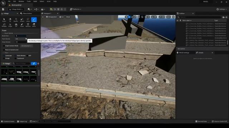Click the foliage Remove tool
The height and width of the screenshot is (128, 229).
(28, 25)
